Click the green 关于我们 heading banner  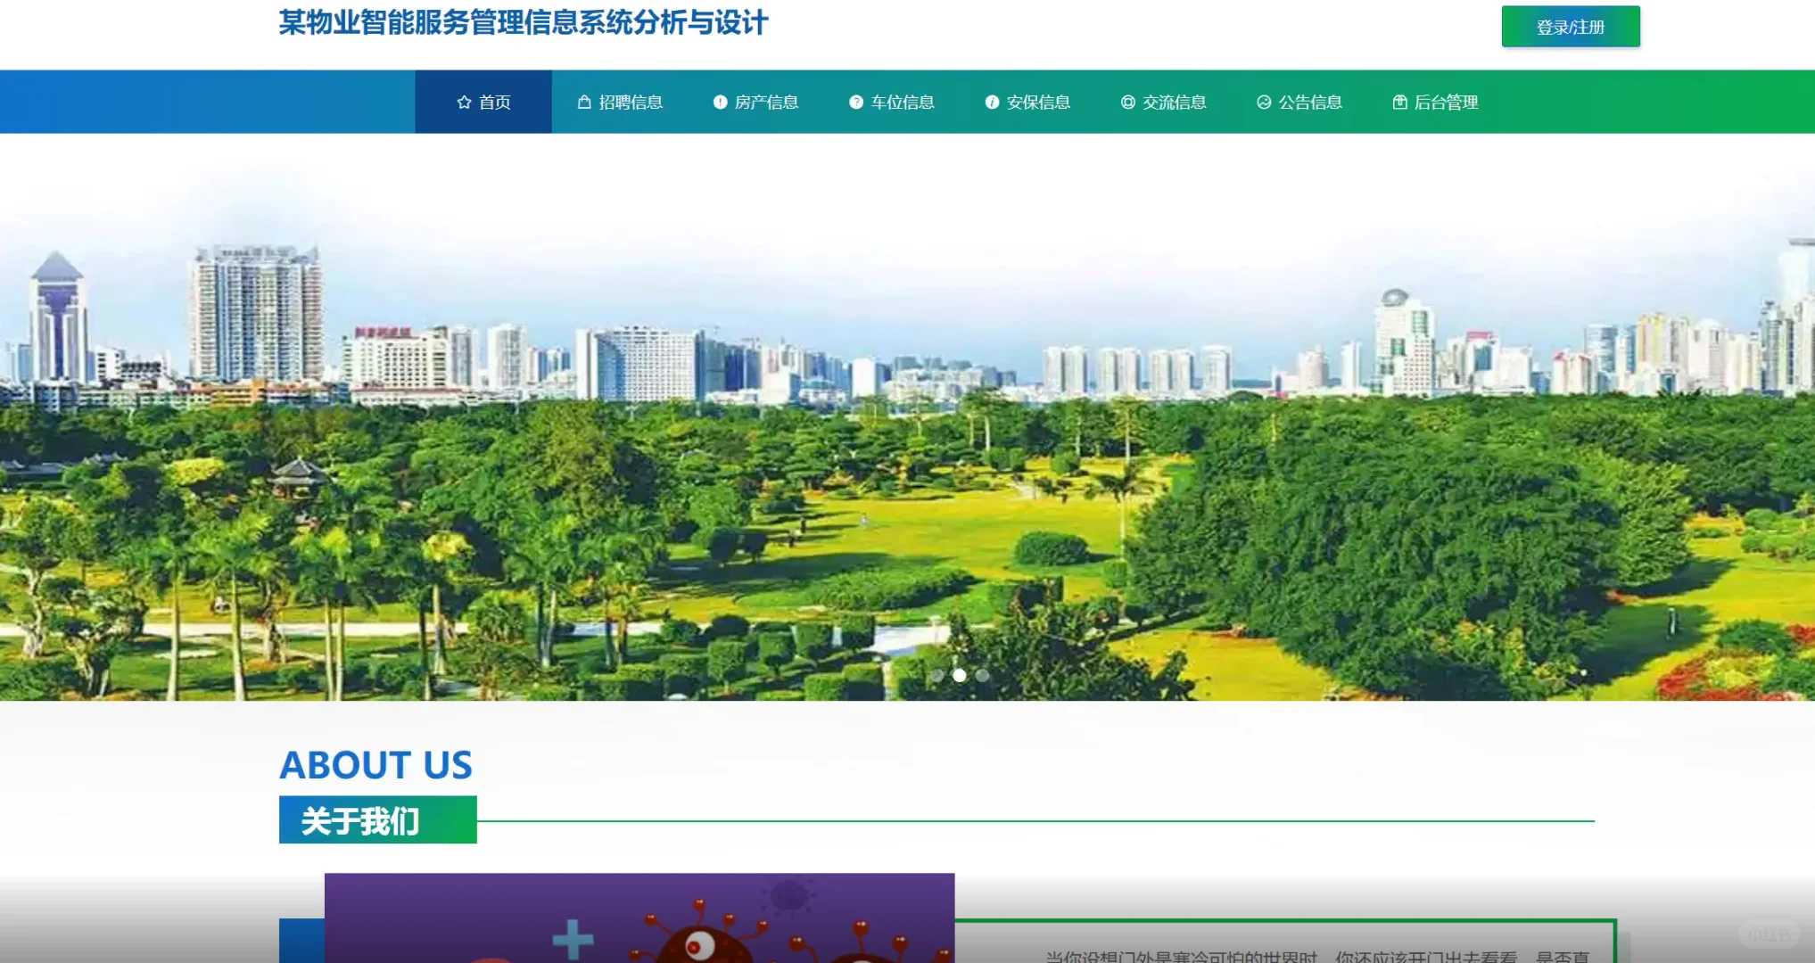coord(376,820)
